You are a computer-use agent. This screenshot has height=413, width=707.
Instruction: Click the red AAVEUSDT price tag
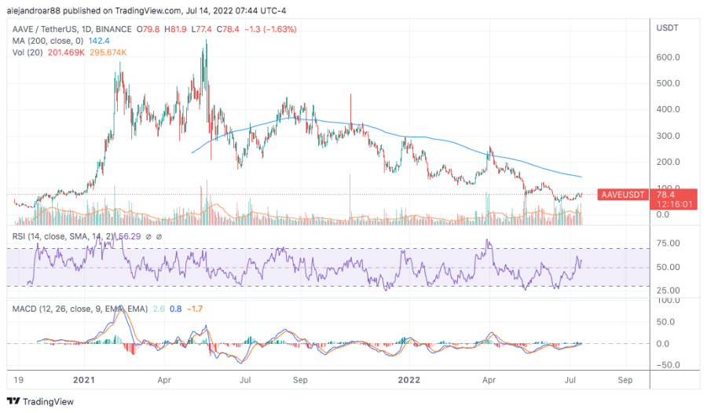click(623, 195)
